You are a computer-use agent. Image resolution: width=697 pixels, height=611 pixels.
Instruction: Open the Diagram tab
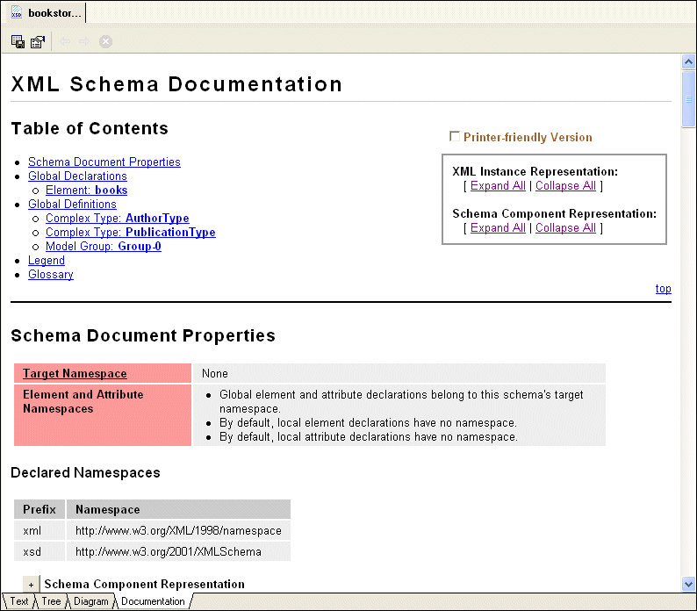click(91, 601)
